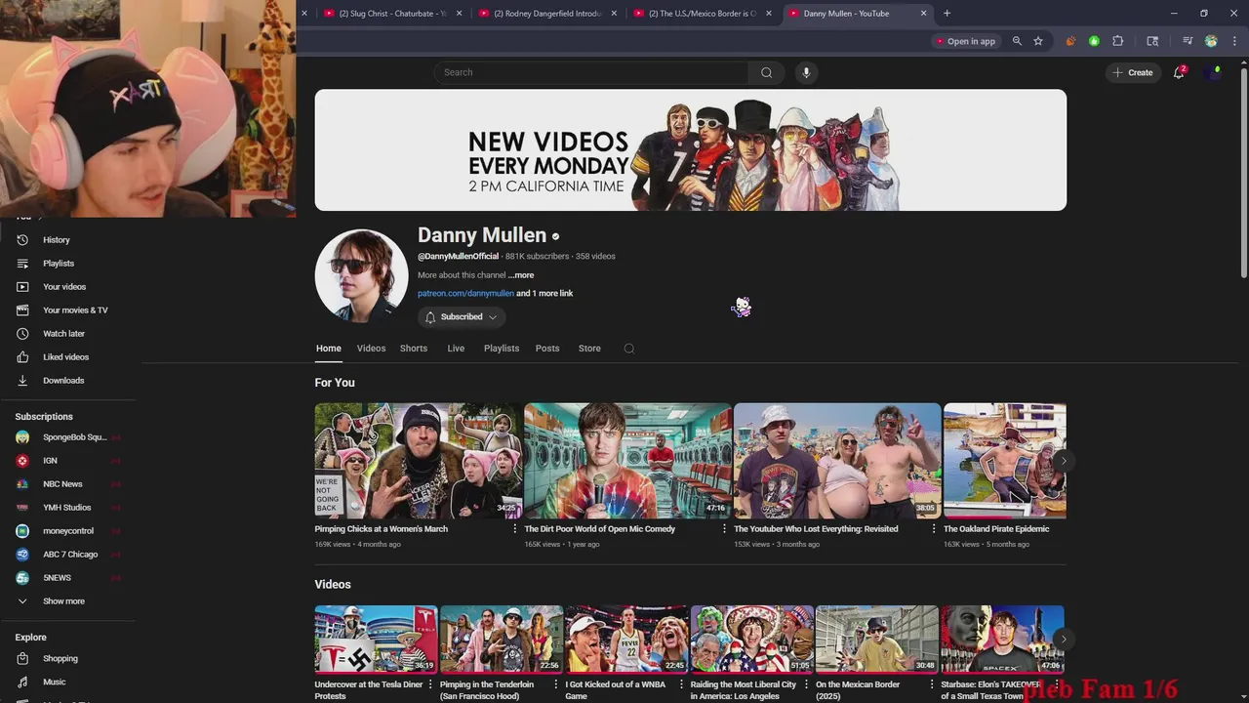
Task: Open the moneycontrol subscription channel
Action: [x=68, y=531]
